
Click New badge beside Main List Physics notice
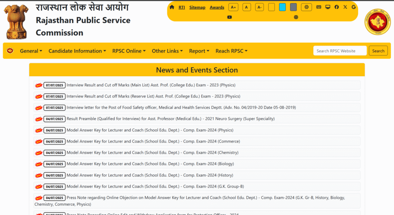(x=39, y=86)
